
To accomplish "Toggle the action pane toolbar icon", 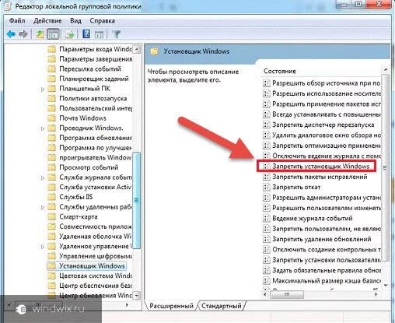I will (99, 34).
